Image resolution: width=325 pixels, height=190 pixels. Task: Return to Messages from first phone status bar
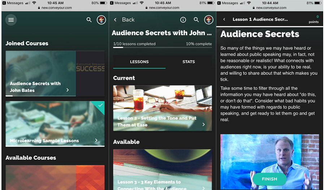[x=13, y=3]
